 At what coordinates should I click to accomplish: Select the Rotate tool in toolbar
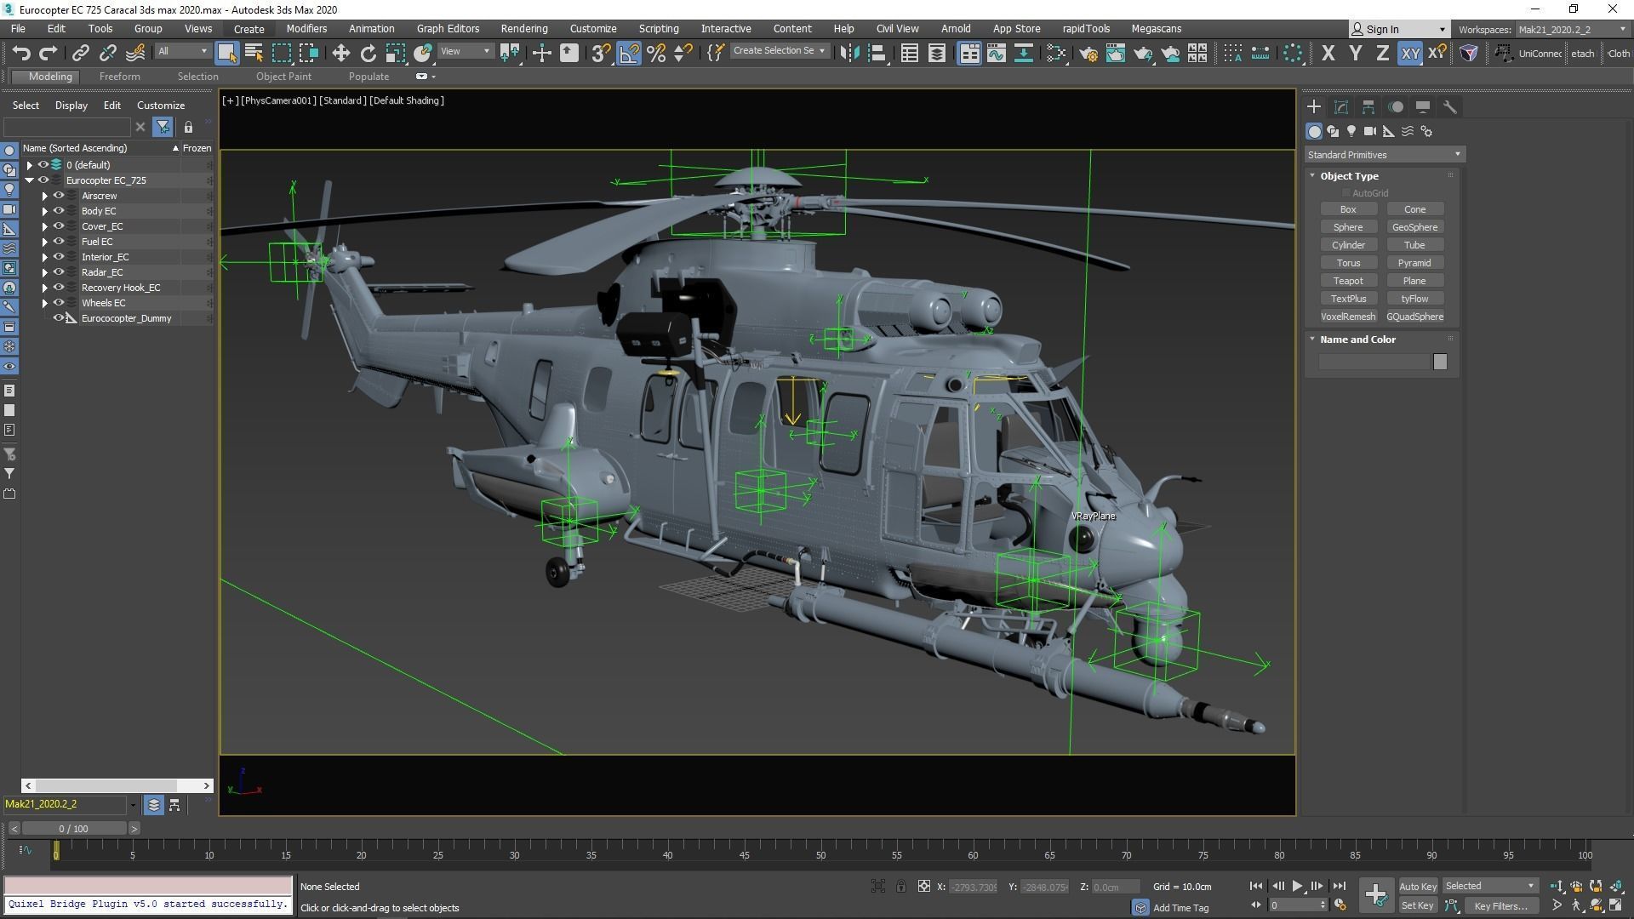[368, 54]
